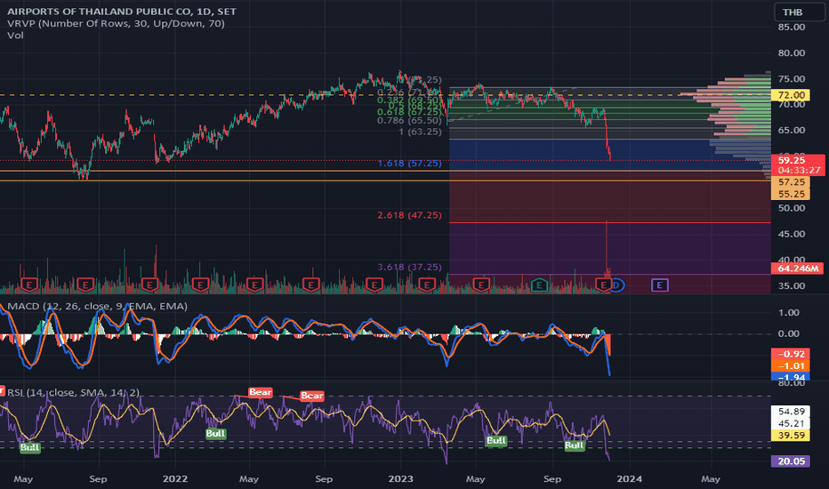The image size is (829, 489).
Task: Click the rightmost Bull divergence label in RSI
Action: (x=575, y=445)
